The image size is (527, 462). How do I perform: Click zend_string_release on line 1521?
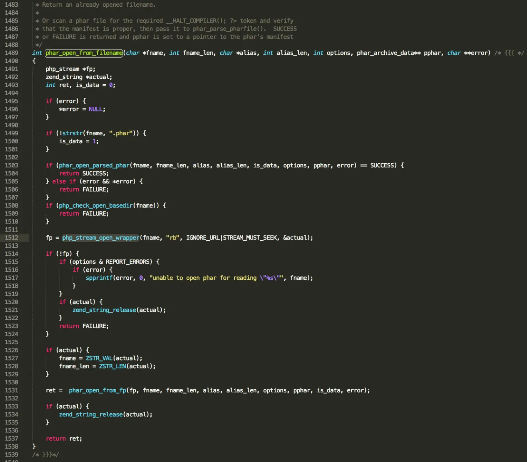[x=104, y=310]
